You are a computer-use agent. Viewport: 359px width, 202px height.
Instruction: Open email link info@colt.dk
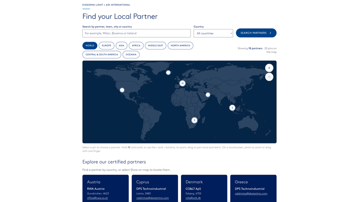click(193, 198)
